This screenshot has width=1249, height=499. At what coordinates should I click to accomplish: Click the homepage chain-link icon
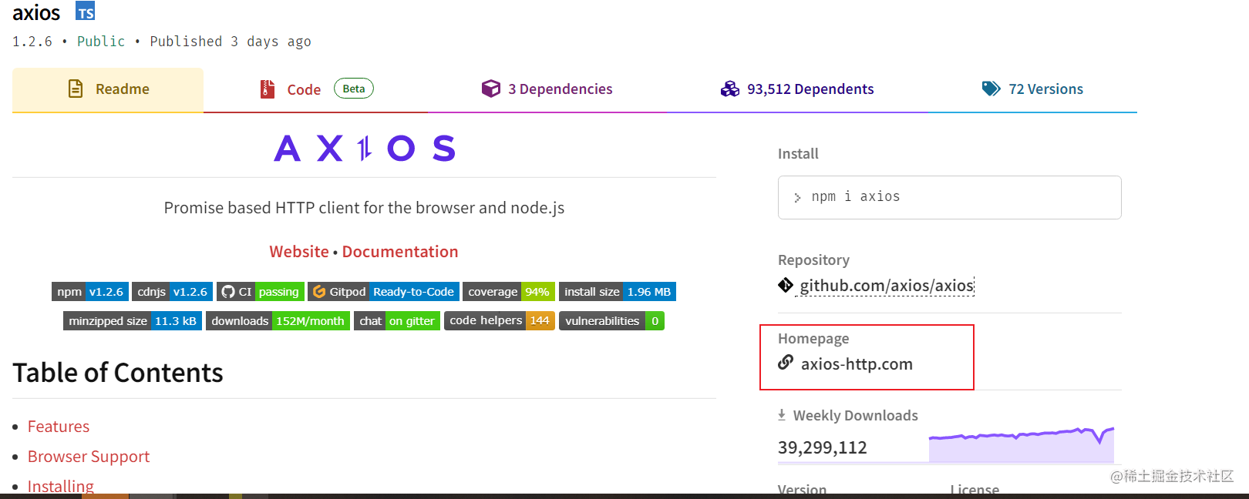tap(786, 362)
